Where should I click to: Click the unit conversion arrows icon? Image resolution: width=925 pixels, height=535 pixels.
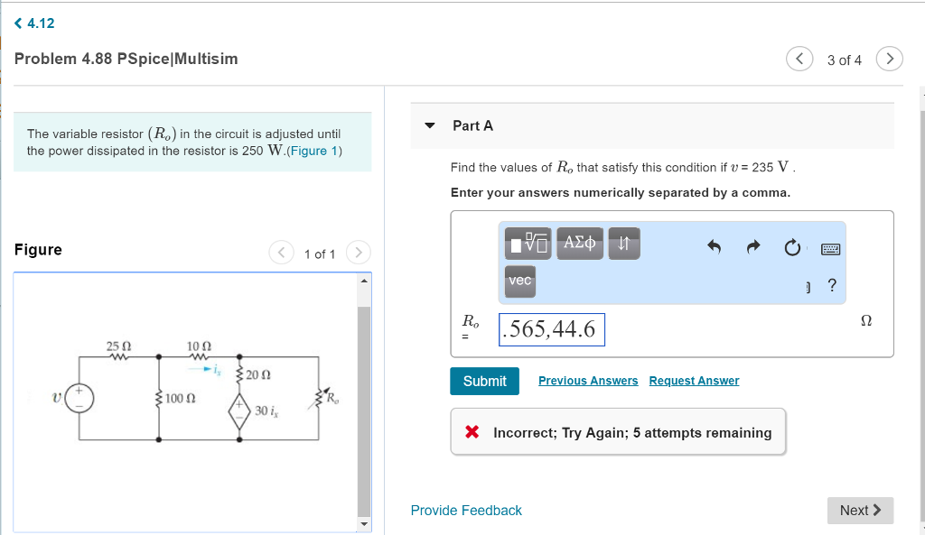pyautogui.click(x=623, y=243)
